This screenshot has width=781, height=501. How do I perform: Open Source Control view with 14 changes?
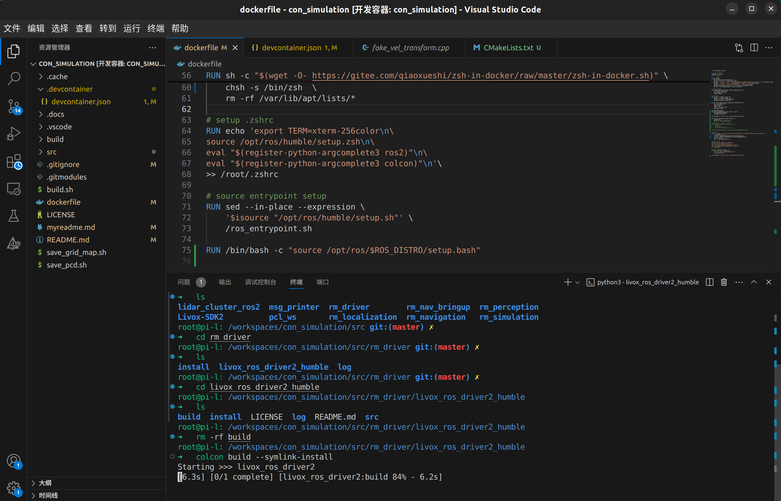14,106
